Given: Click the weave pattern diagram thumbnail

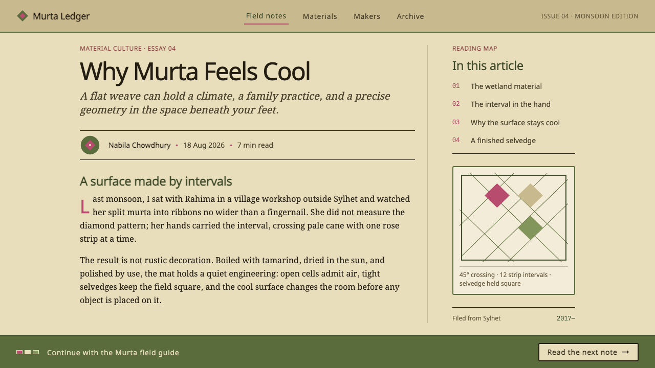Looking at the screenshot, I should (x=514, y=218).
